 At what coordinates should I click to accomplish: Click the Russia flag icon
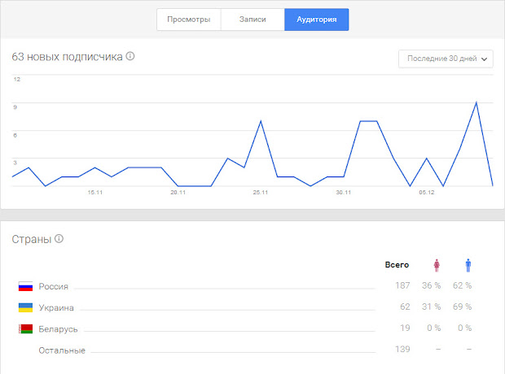pyautogui.click(x=25, y=286)
